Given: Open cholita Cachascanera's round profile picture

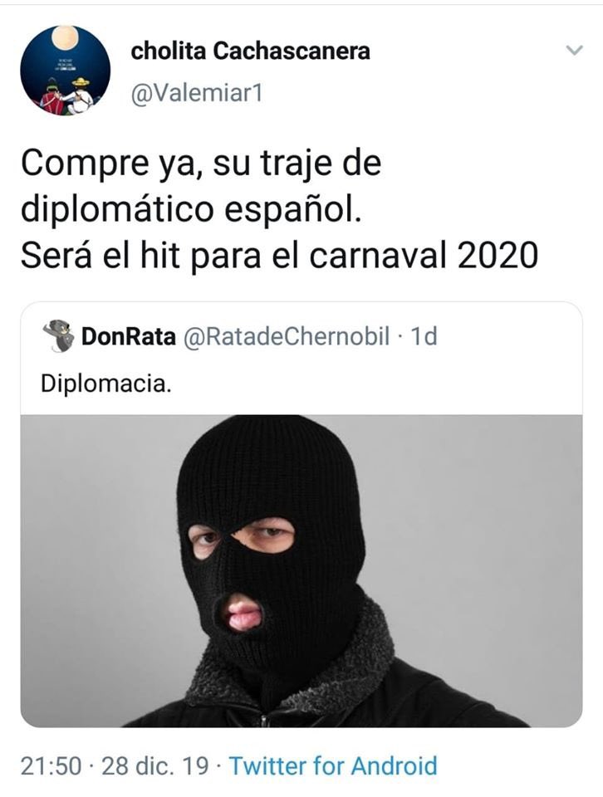Looking at the screenshot, I should click(65, 70).
